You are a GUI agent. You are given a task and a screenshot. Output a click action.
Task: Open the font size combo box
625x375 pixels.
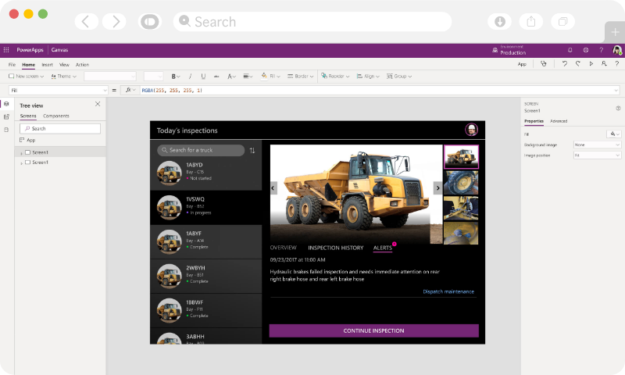(x=153, y=76)
